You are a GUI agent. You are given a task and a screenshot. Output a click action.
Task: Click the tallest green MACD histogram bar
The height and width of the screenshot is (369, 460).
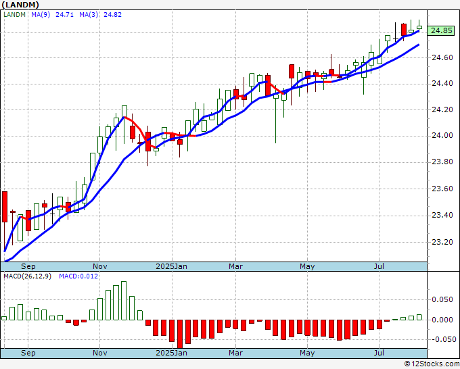pos(124,301)
